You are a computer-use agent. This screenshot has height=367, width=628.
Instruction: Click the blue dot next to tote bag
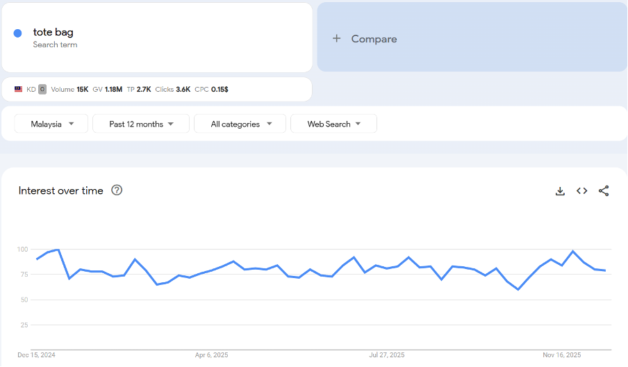pos(18,33)
